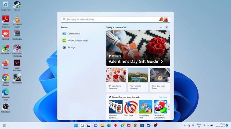The image size is (231, 129).
Task: Click See more in Games section
Action: click(x=163, y=97)
